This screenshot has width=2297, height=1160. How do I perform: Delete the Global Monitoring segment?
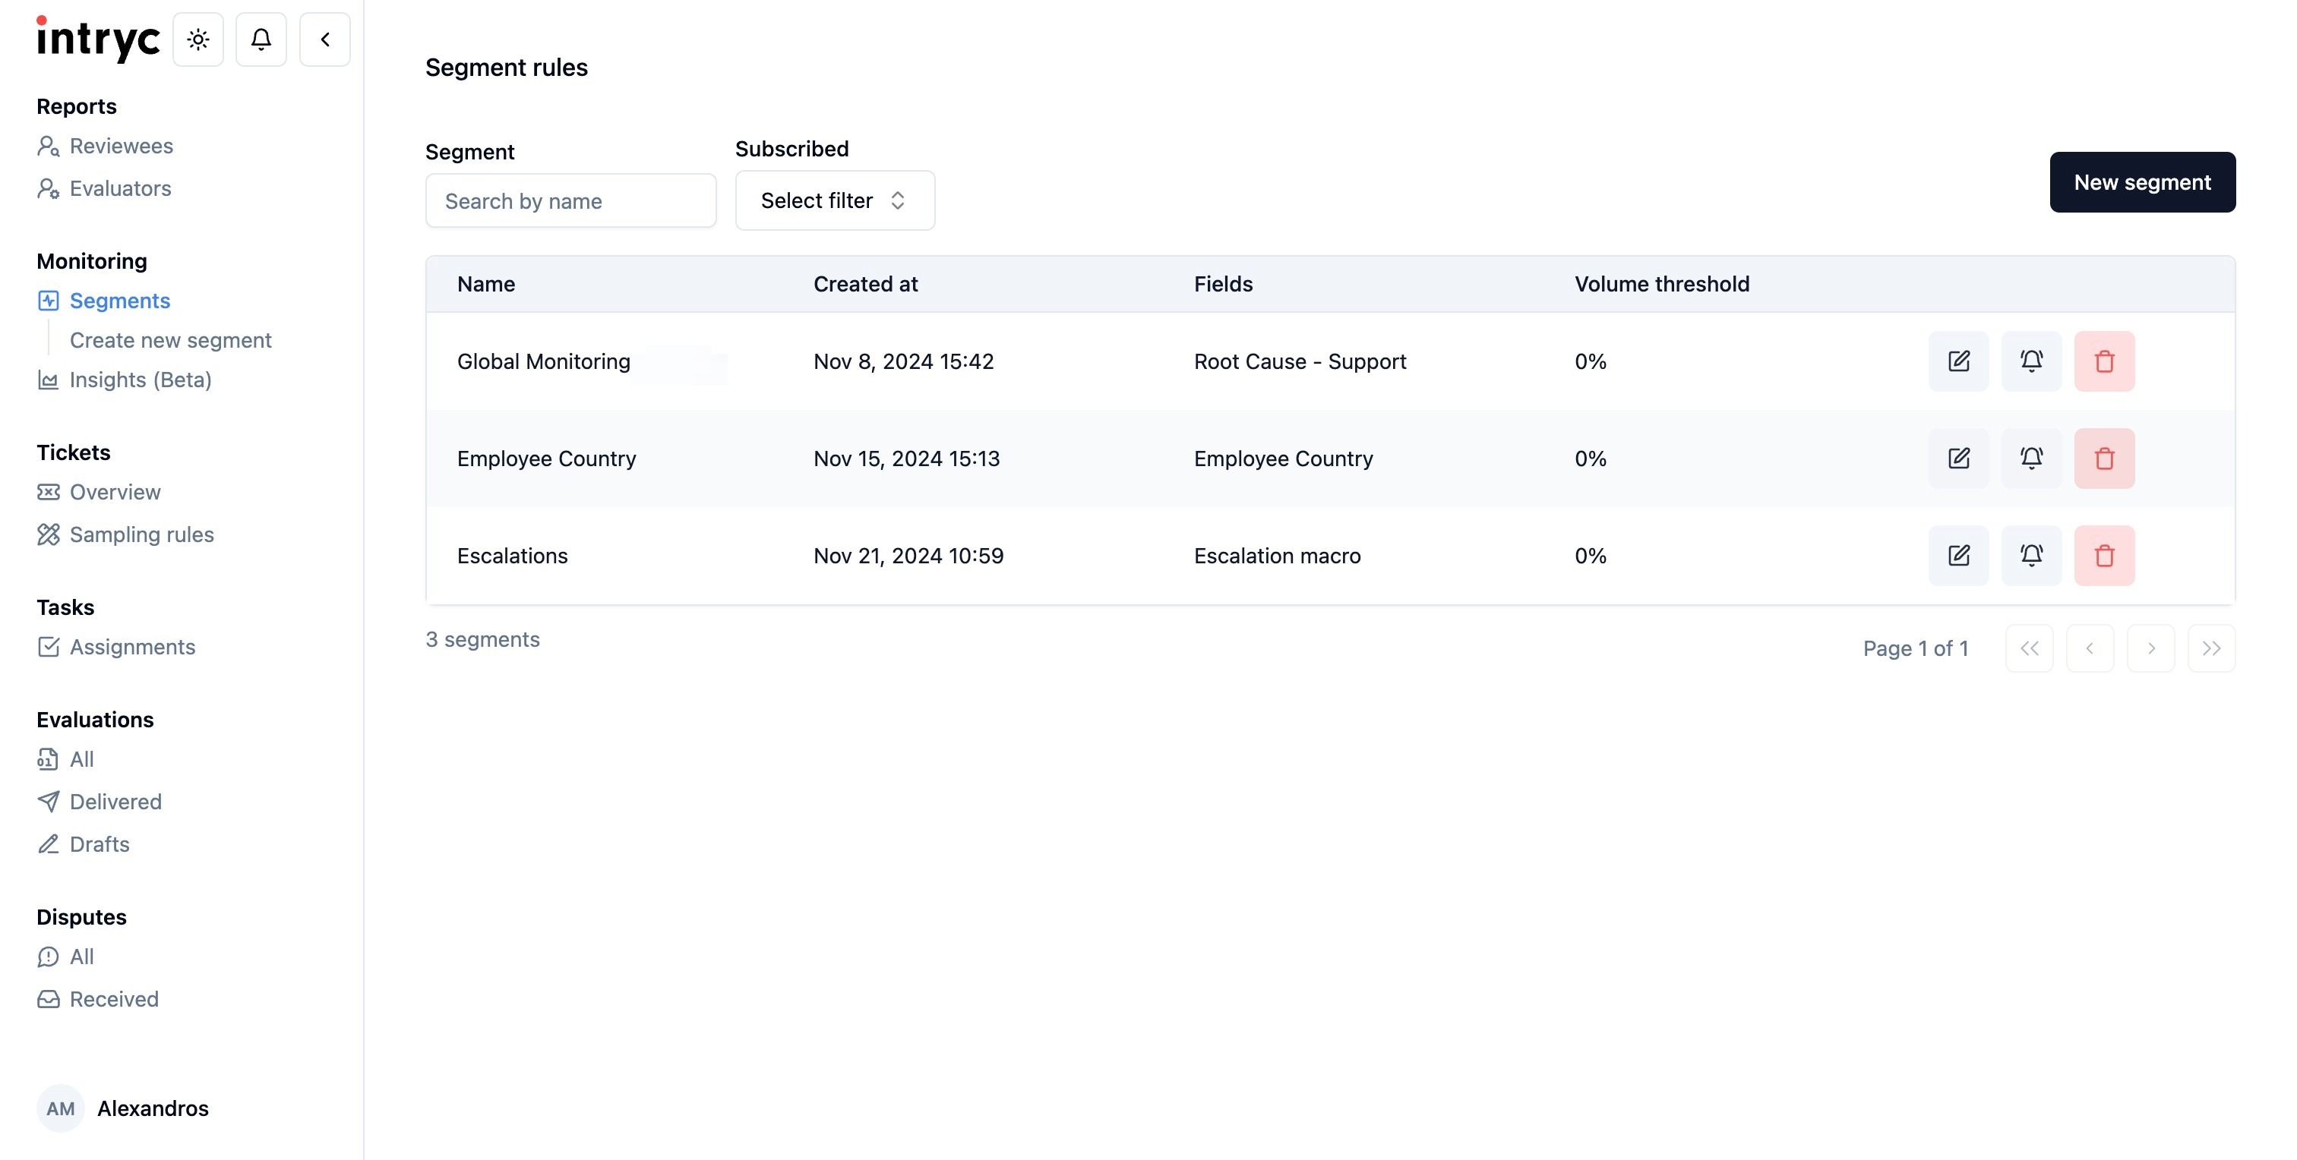2103,361
